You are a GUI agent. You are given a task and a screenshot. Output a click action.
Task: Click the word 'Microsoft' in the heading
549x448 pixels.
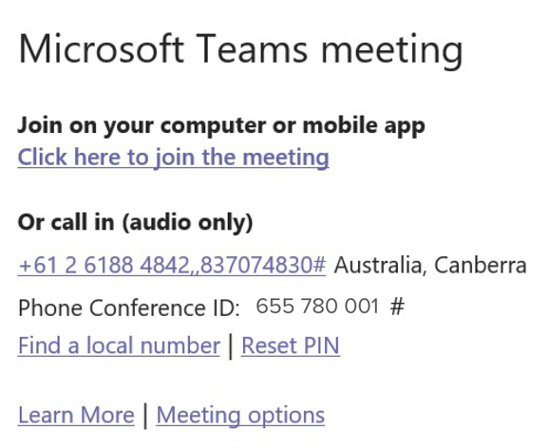(x=102, y=48)
